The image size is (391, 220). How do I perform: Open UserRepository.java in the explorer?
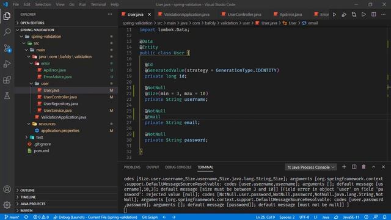[60, 103]
